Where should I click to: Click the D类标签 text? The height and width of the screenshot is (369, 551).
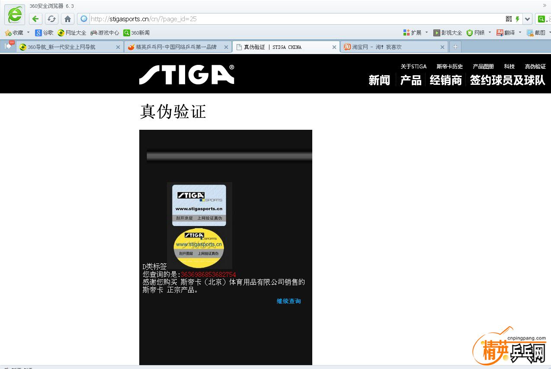(x=155, y=266)
